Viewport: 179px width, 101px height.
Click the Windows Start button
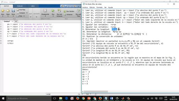pos(3,98)
